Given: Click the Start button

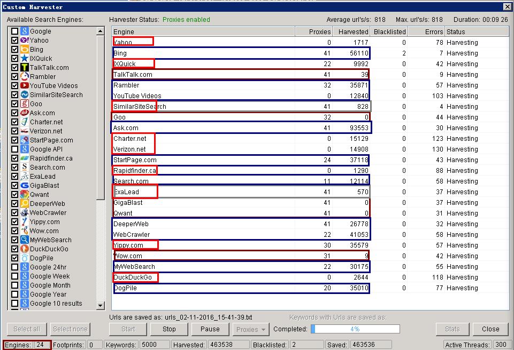Looking at the screenshot, I should point(128,329).
